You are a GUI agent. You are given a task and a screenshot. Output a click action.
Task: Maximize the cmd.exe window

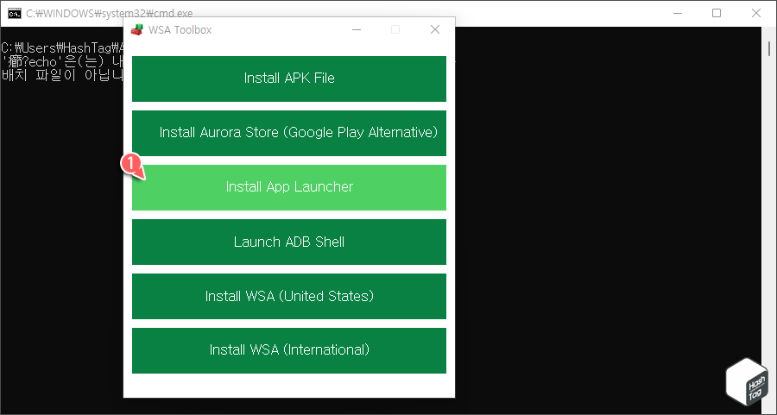pos(717,13)
